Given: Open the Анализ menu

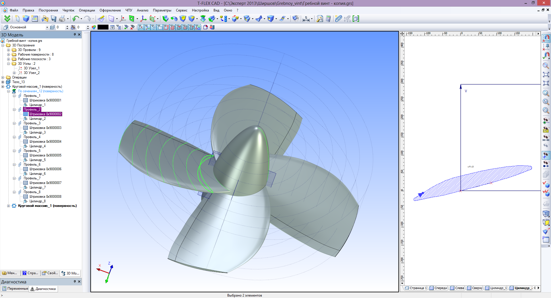Looking at the screenshot, I should [x=142, y=10].
